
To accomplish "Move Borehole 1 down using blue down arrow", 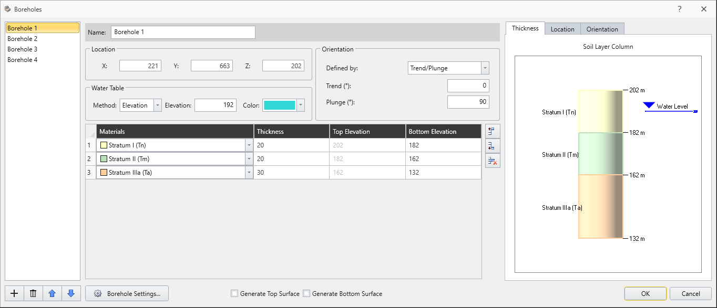I will pyautogui.click(x=71, y=293).
